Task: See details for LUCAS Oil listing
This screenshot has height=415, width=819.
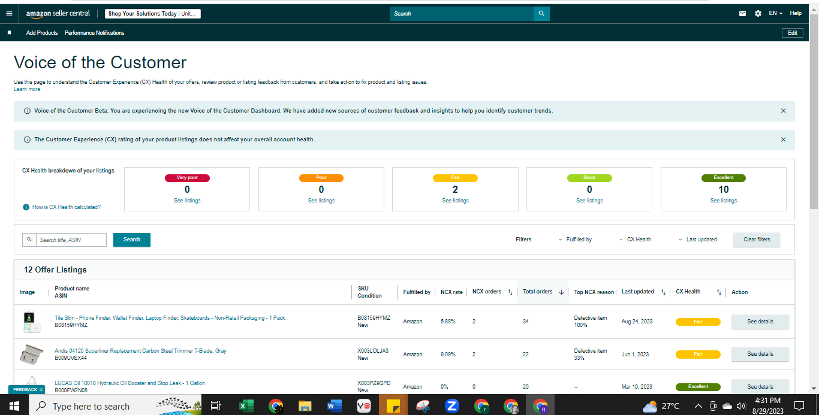Action: [760, 386]
